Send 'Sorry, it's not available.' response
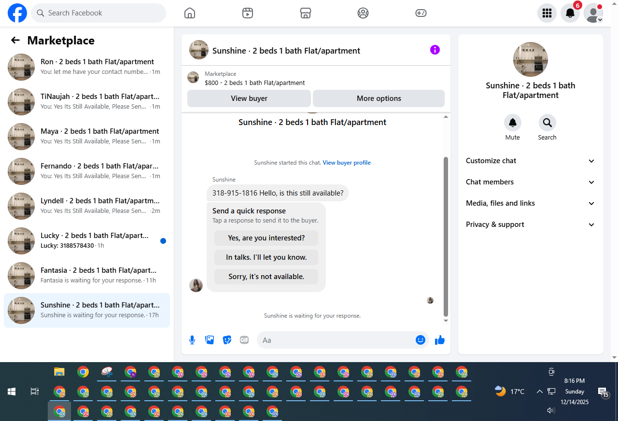618x421 pixels. tap(267, 277)
